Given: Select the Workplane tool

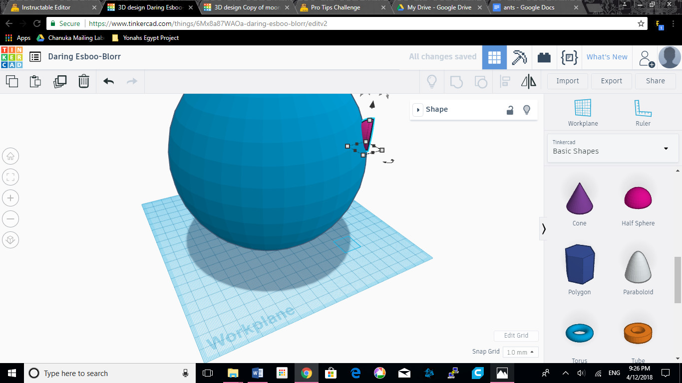Looking at the screenshot, I should [x=583, y=113].
